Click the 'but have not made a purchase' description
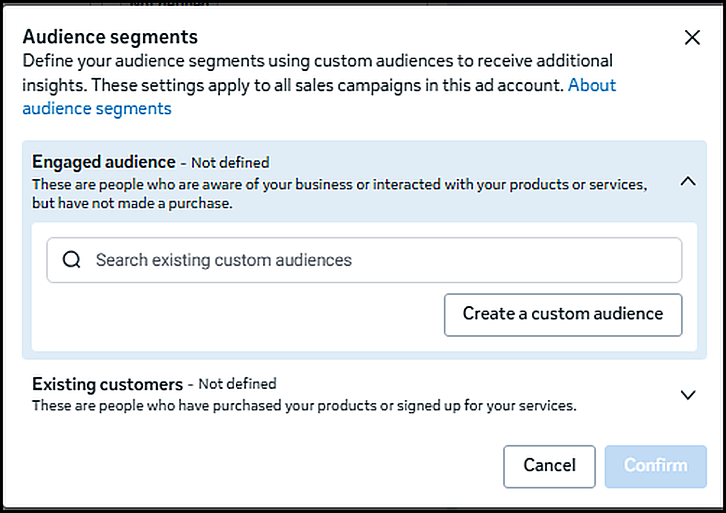 tap(132, 204)
